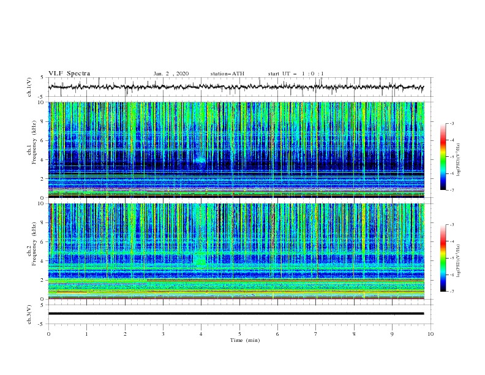Click time axis tick label "0"
This screenshot has height=375, width=485.
(x=48, y=334)
